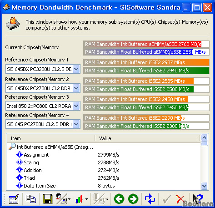Select the Triad result row
Image resolution: width=215 pixels, height=208 pixels.
(x=104, y=178)
